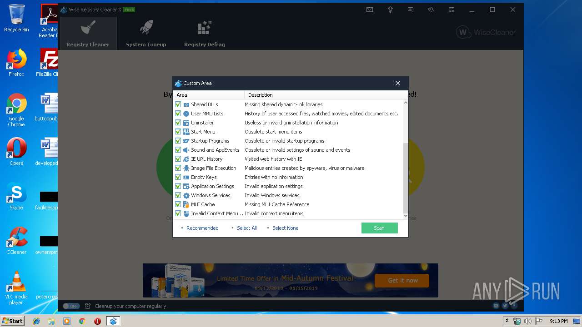The image size is (582, 327).
Task: Click the mail feedback icon in title bar
Action: [370, 10]
